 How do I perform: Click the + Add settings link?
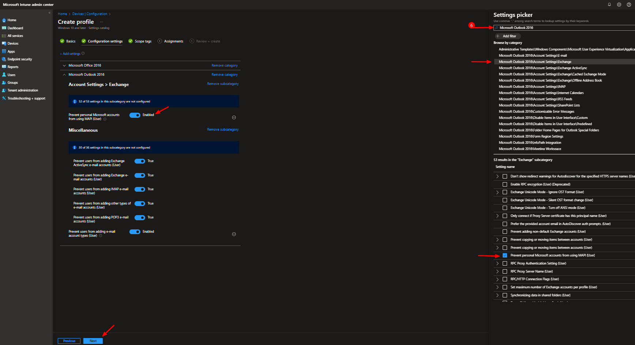tap(70, 54)
